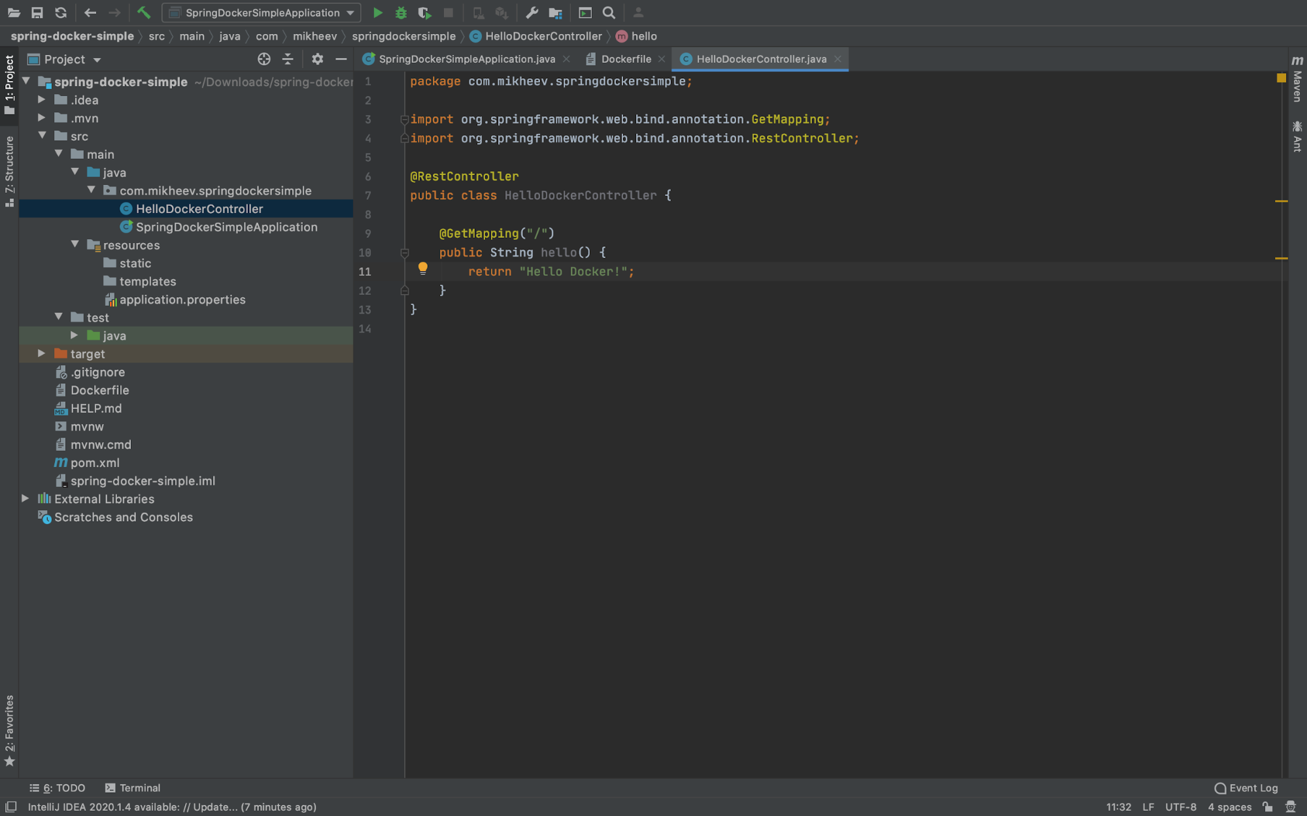Run the application with green play button
Screen dimensions: 1307x816
pos(377,12)
